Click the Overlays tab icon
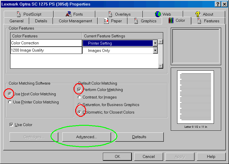 point(110,14)
